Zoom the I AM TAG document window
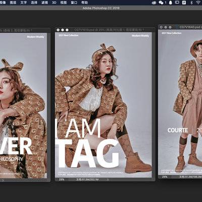202x202 pixels. click(67, 30)
